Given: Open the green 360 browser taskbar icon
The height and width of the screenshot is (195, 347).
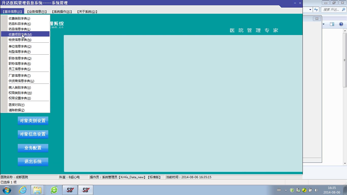Looking at the screenshot, I should (54, 190).
